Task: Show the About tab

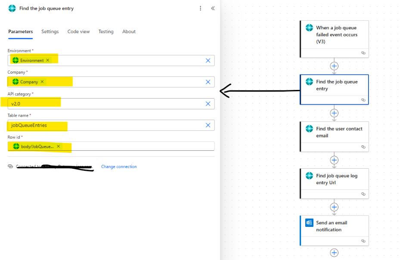Action: [129, 31]
